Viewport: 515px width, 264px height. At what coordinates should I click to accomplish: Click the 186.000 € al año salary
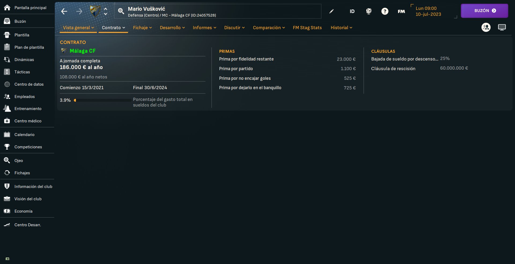click(81, 67)
